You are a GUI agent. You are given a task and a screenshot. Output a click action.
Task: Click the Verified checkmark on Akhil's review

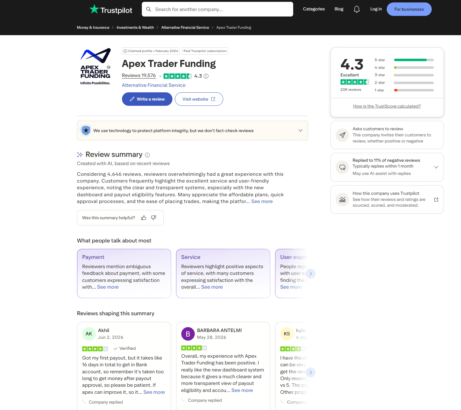point(116,349)
